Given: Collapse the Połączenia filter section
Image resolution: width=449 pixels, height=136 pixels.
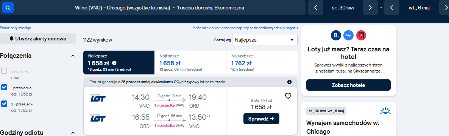Looking at the screenshot, I should click(x=73, y=56).
